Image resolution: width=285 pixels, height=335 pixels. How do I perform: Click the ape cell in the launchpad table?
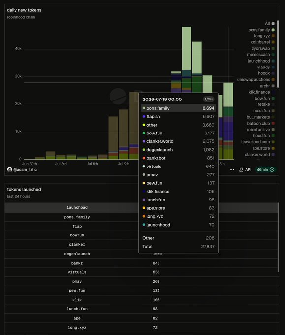(x=77, y=318)
